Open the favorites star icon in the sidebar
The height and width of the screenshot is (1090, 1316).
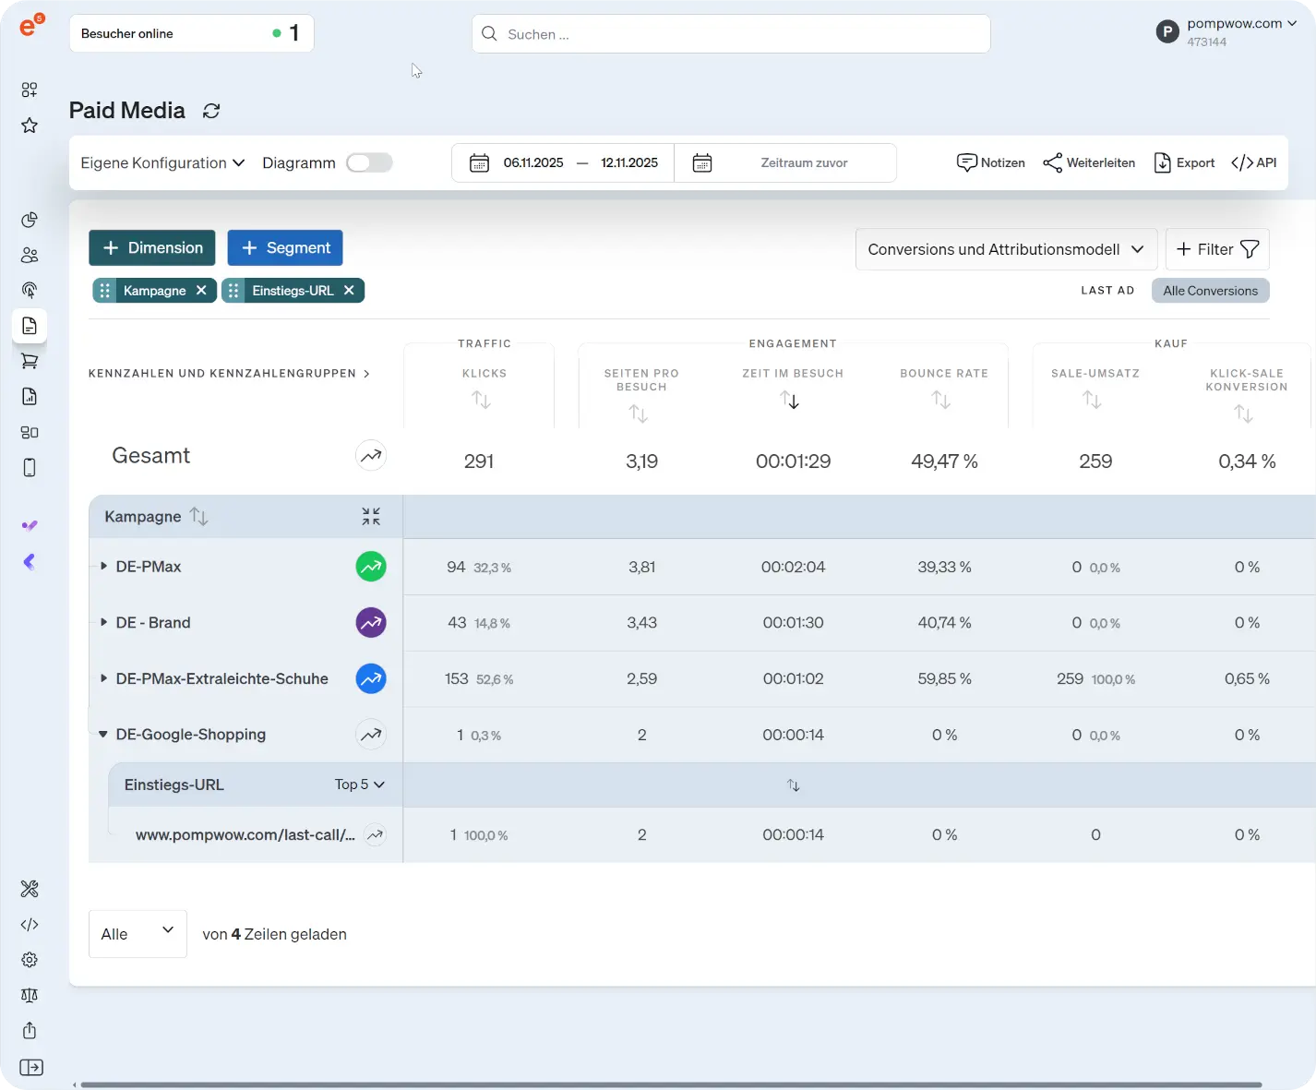(x=29, y=125)
